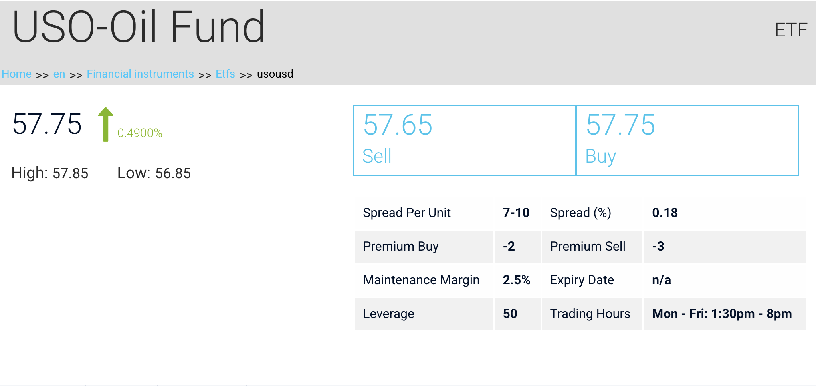The height and width of the screenshot is (386, 816).
Task: Open the Etfs breadcrumb link
Action: (x=225, y=74)
